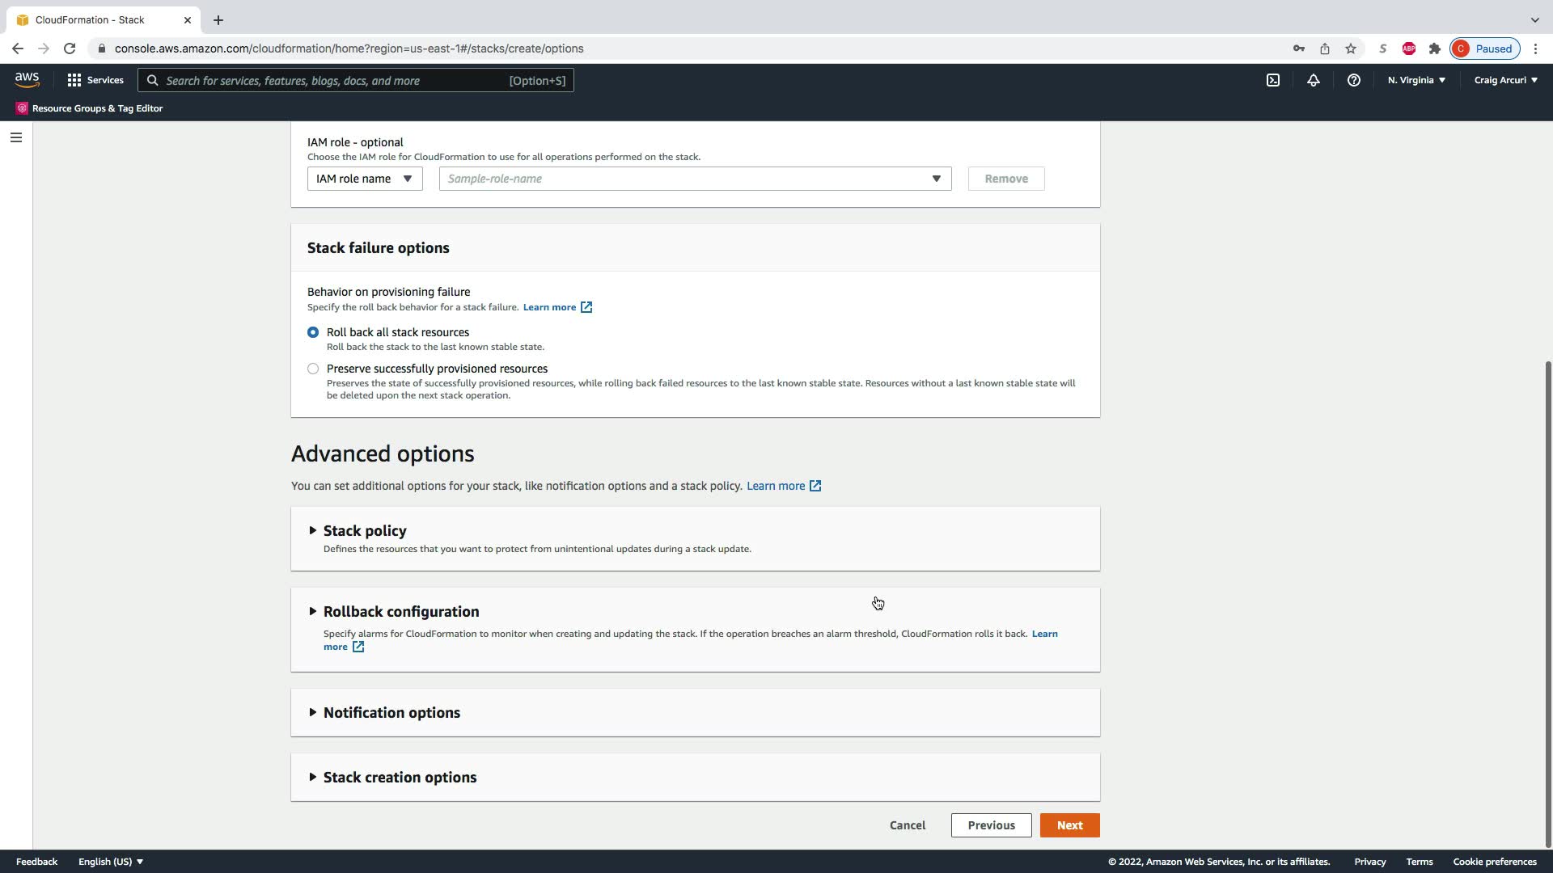Click the orange Next button
The image size is (1553, 873).
point(1069,825)
